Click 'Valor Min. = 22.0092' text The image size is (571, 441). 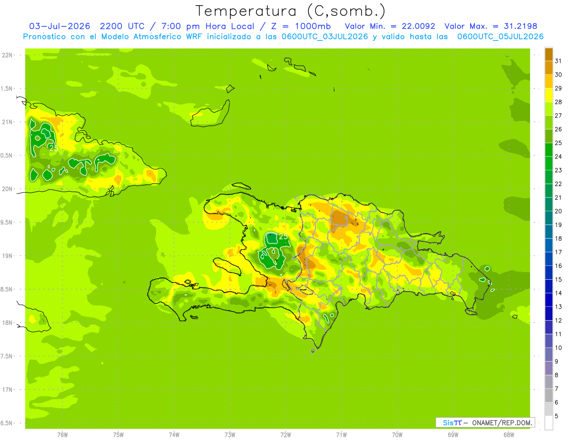coord(390,26)
